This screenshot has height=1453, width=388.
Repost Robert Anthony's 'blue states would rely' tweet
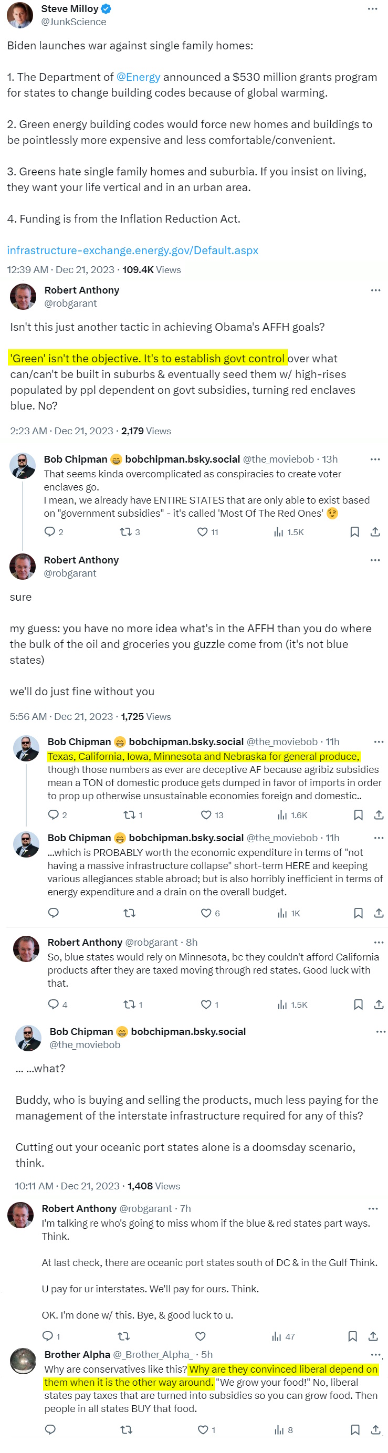click(129, 1004)
